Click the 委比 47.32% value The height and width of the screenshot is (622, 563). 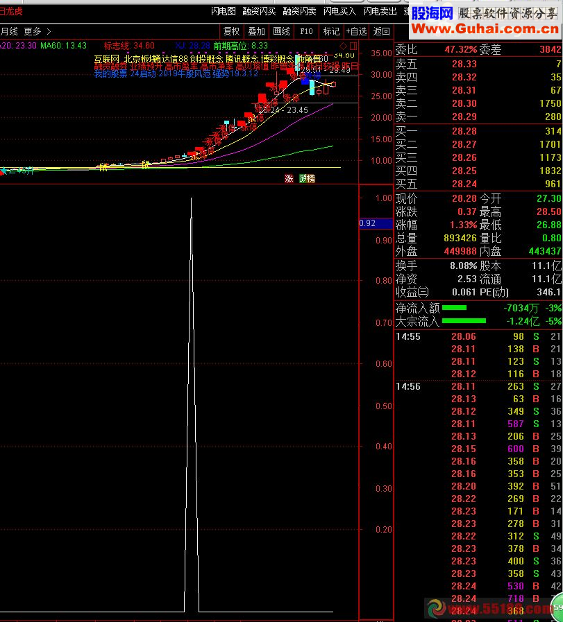click(x=460, y=50)
